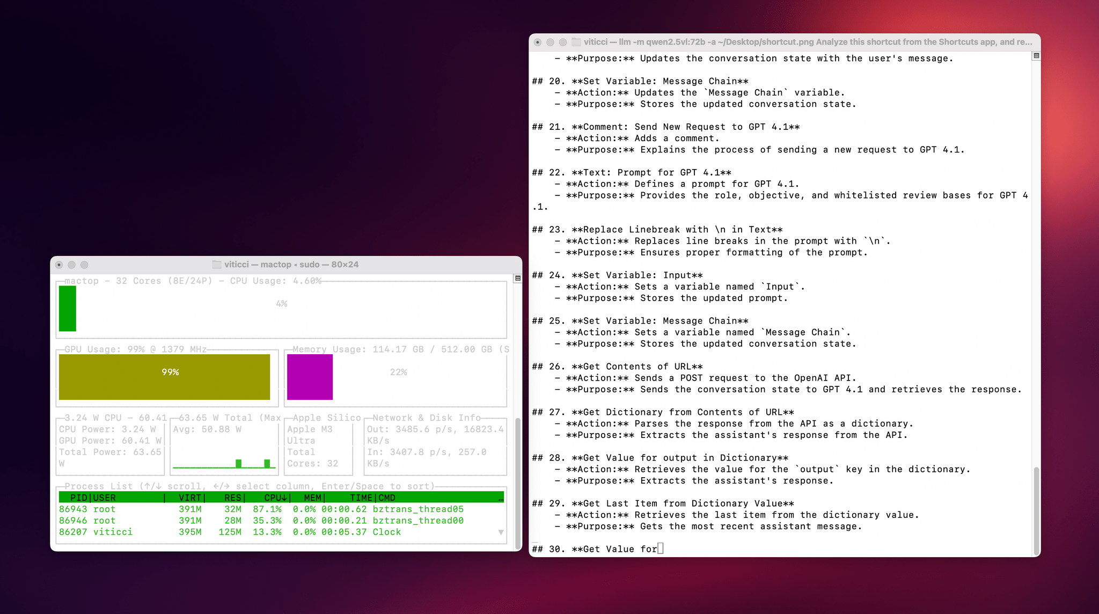
Task: Click the green CPU usage bar
Action: pyautogui.click(x=68, y=309)
